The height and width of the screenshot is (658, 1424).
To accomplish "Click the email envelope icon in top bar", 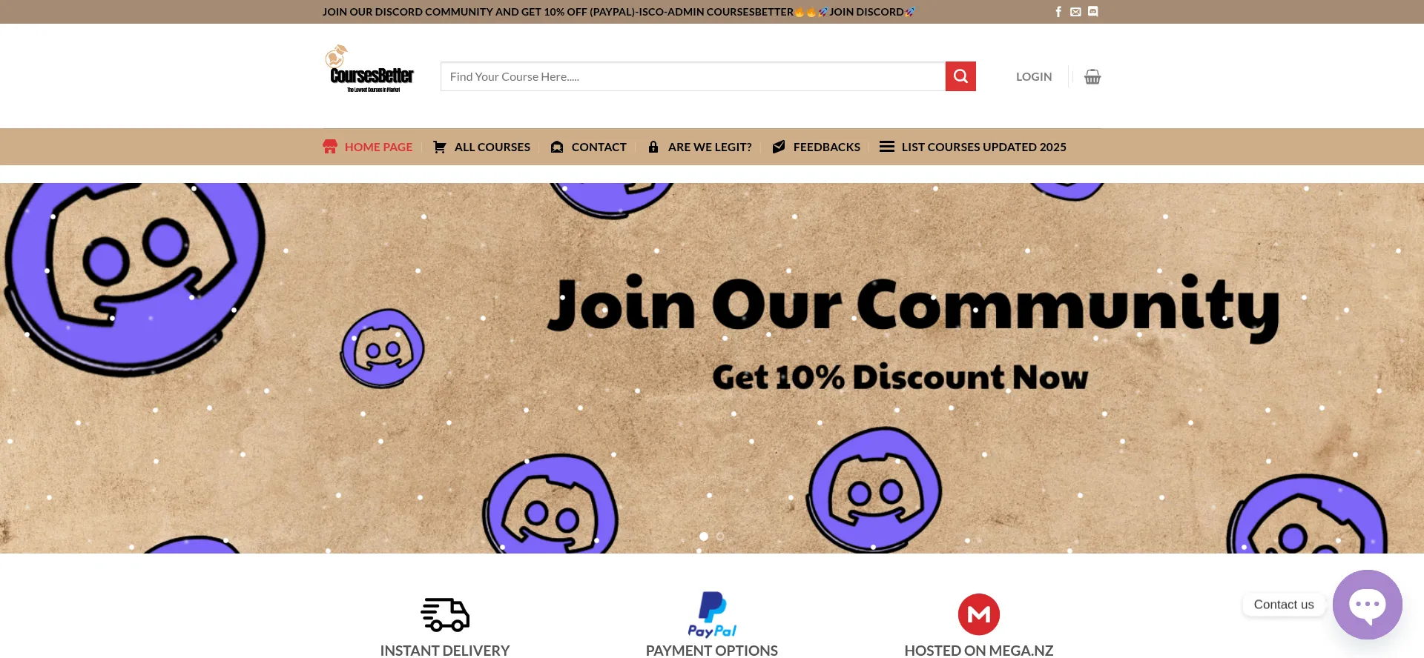I will [1075, 12].
